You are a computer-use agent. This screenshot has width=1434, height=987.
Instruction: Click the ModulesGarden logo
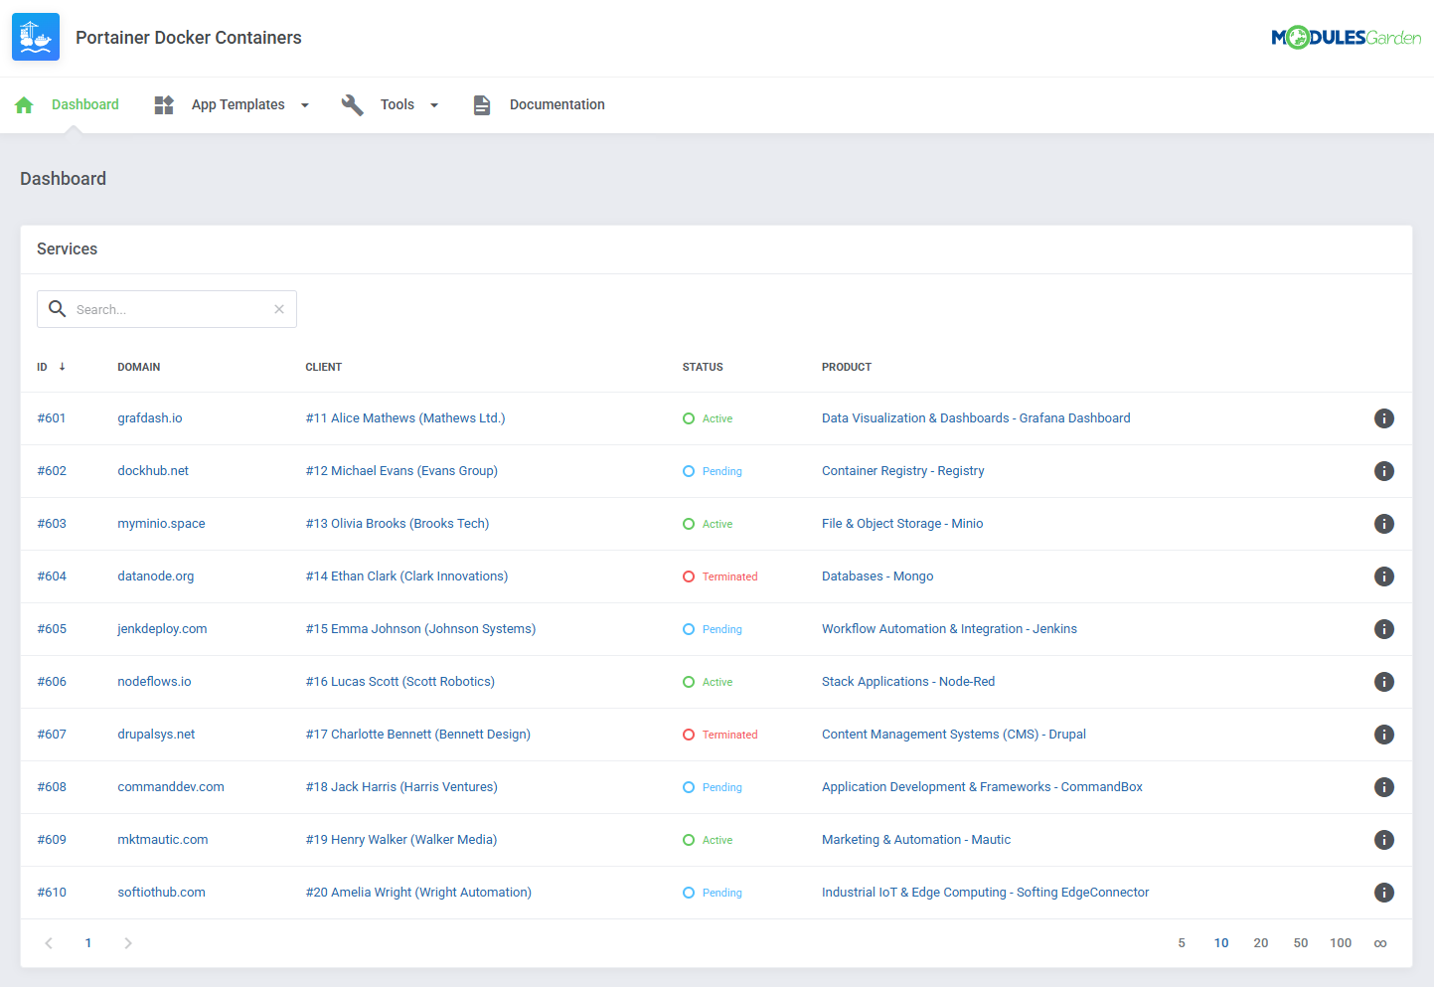coord(1346,36)
